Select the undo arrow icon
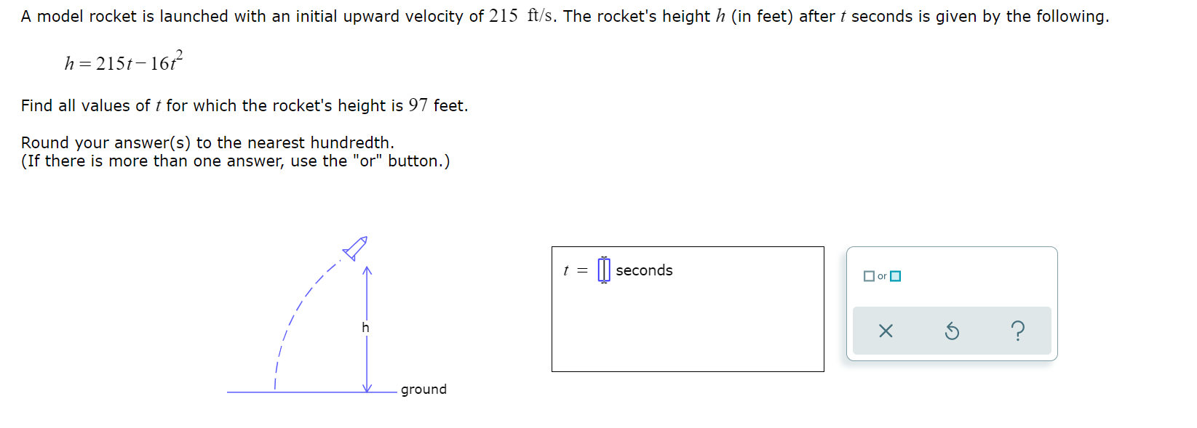The width and height of the screenshot is (1197, 428). pyautogui.click(x=952, y=331)
